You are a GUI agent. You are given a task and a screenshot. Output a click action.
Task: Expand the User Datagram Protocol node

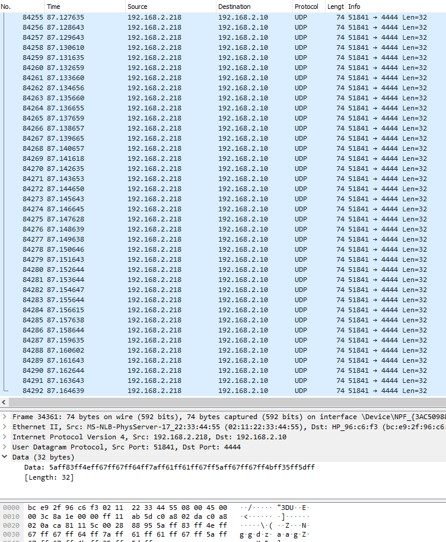click(x=5, y=447)
